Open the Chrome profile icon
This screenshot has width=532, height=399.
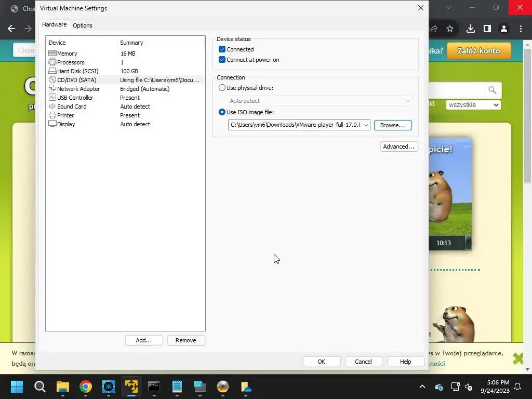click(x=504, y=29)
